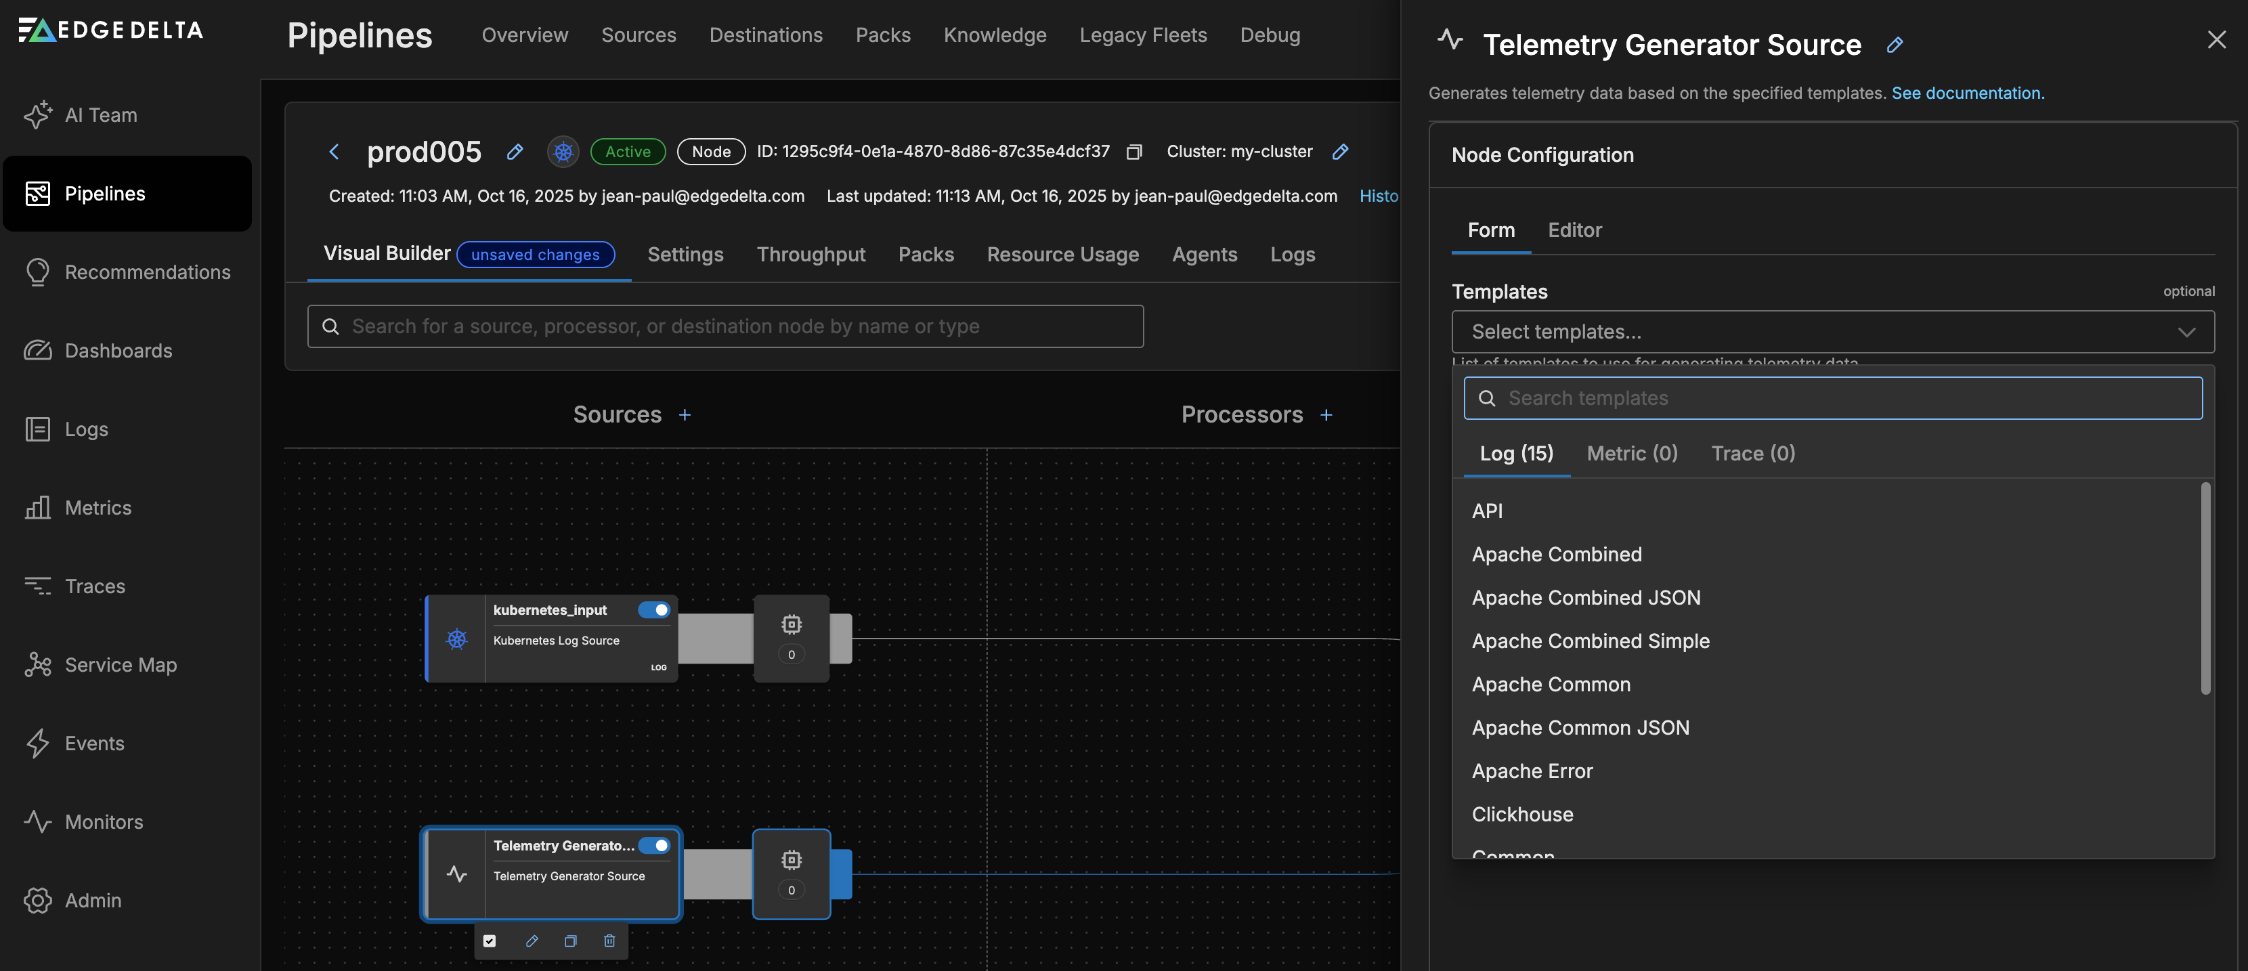This screenshot has width=2248, height=971.
Task: Copy the pipeline ID with the copy icon
Action: [1133, 152]
